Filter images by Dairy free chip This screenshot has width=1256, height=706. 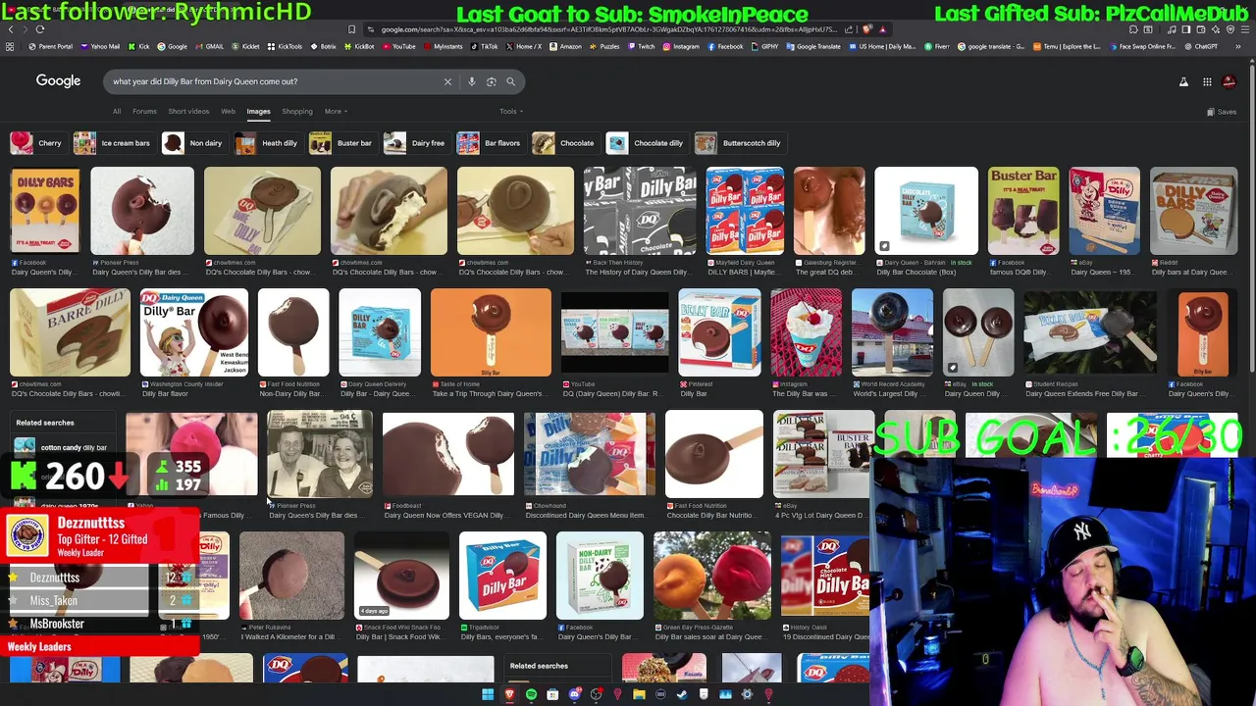tap(415, 143)
